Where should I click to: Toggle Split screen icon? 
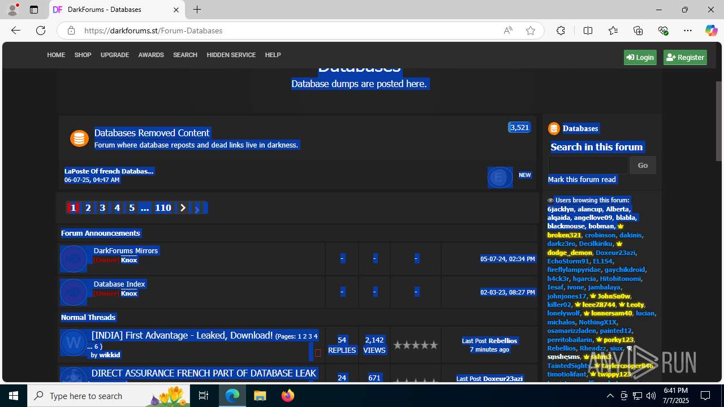click(588, 31)
